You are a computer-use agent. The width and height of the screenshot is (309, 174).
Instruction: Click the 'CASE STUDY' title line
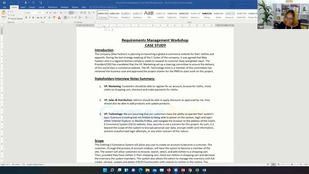(x=155, y=45)
